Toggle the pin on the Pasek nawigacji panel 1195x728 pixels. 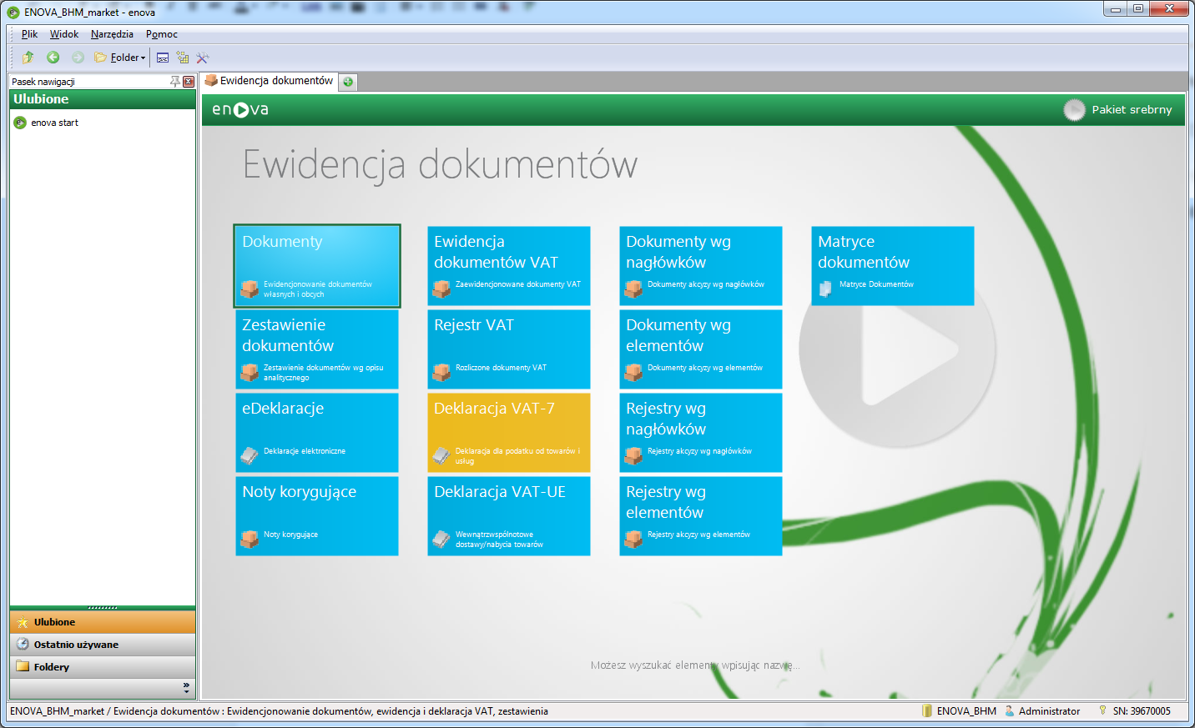point(174,81)
